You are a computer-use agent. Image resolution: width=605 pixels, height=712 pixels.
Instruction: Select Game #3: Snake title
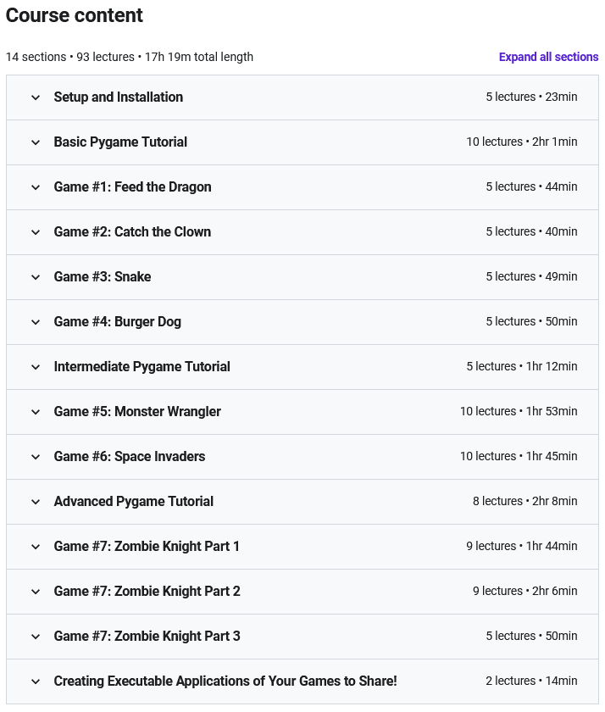click(103, 276)
